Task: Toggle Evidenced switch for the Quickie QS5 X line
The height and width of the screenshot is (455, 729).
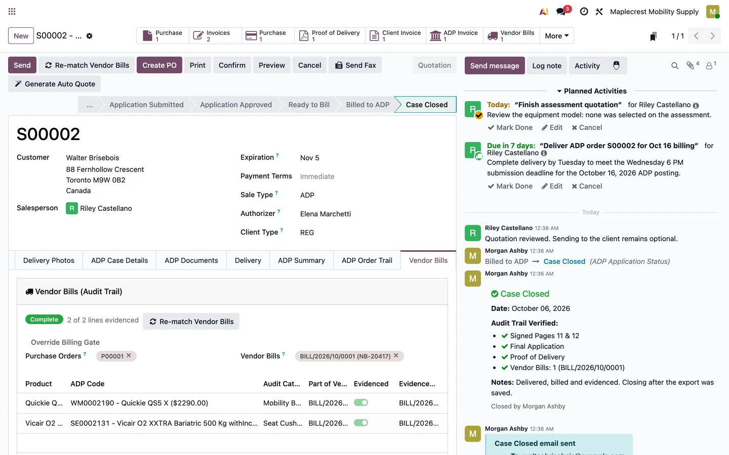Action: (x=361, y=403)
